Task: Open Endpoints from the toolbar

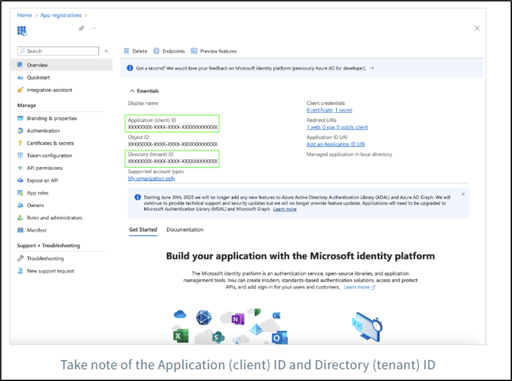Action: (169, 51)
